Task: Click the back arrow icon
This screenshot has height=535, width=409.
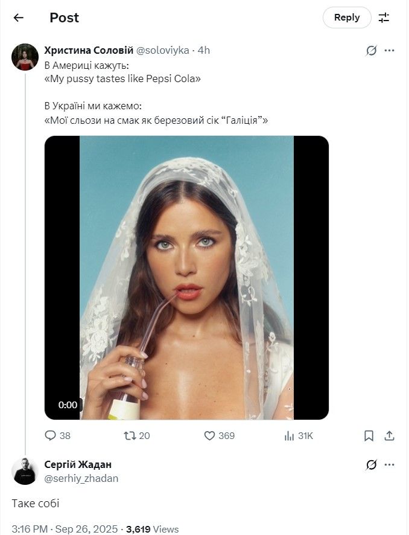Action: point(19,18)
